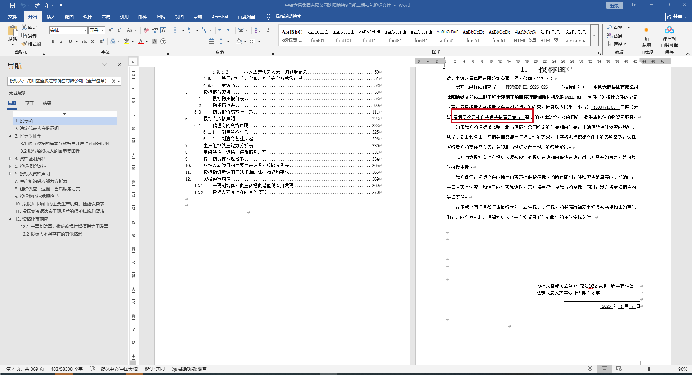692x375 pixels.
Task: Click the 登录 sign-in button
Action: (614, 5)
